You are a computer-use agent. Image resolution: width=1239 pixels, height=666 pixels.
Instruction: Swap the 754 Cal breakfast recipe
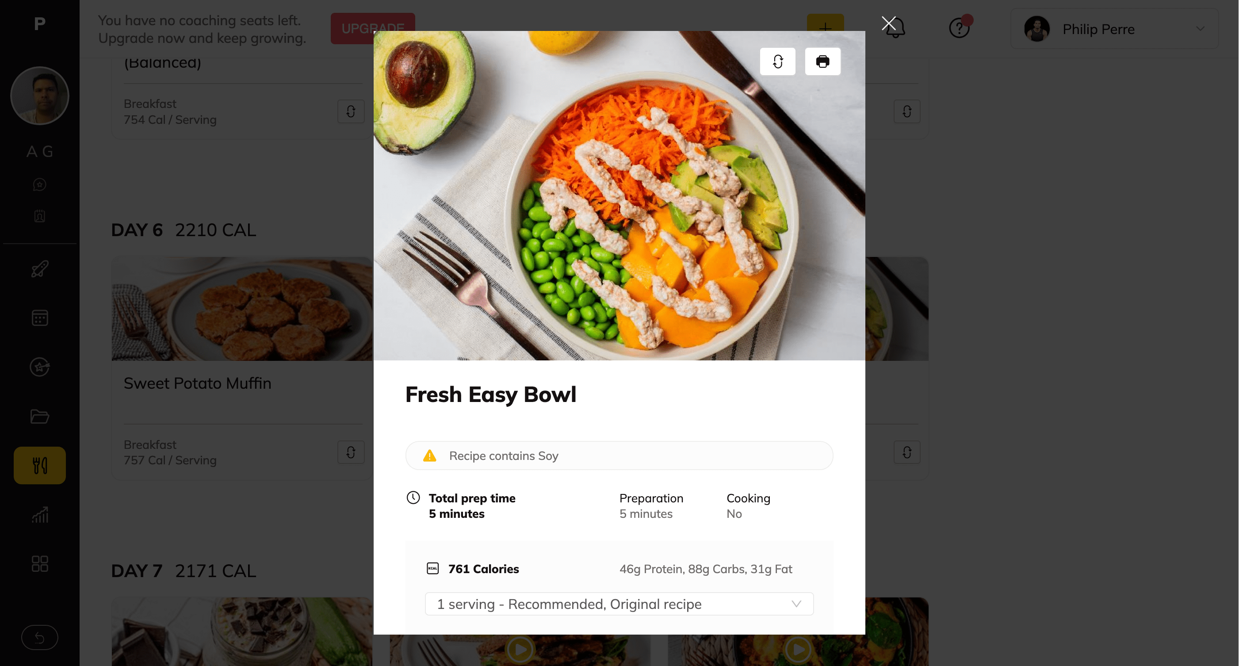(351, 111)
